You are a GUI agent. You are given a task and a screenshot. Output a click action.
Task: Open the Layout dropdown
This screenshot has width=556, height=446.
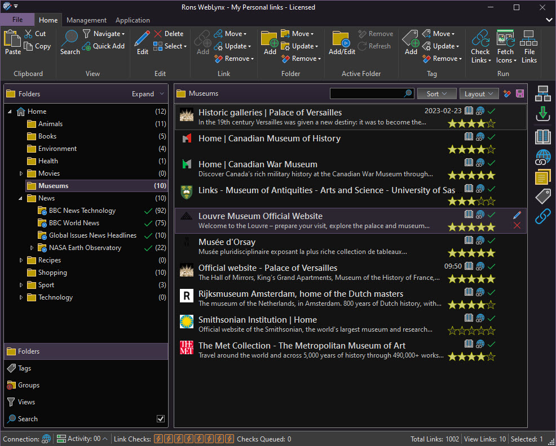479,94
